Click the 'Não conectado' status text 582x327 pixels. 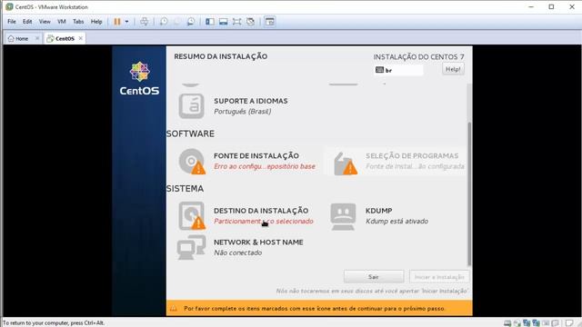click(238, 253)
